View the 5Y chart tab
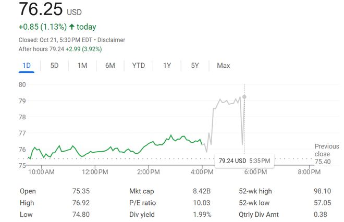 pos(195,66)
